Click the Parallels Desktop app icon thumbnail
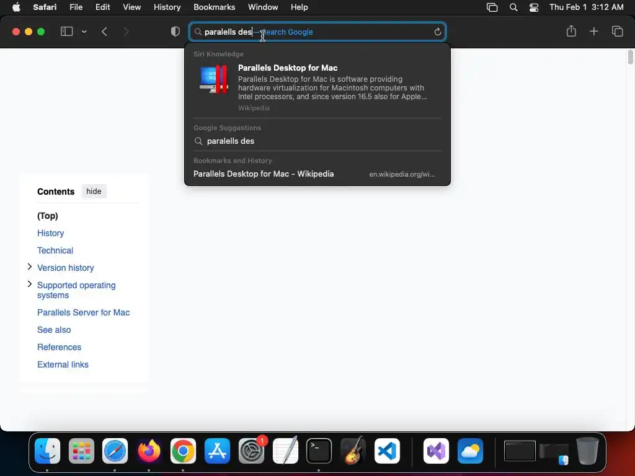This screenshot has width=635, height=476. (x=213, y=79)
